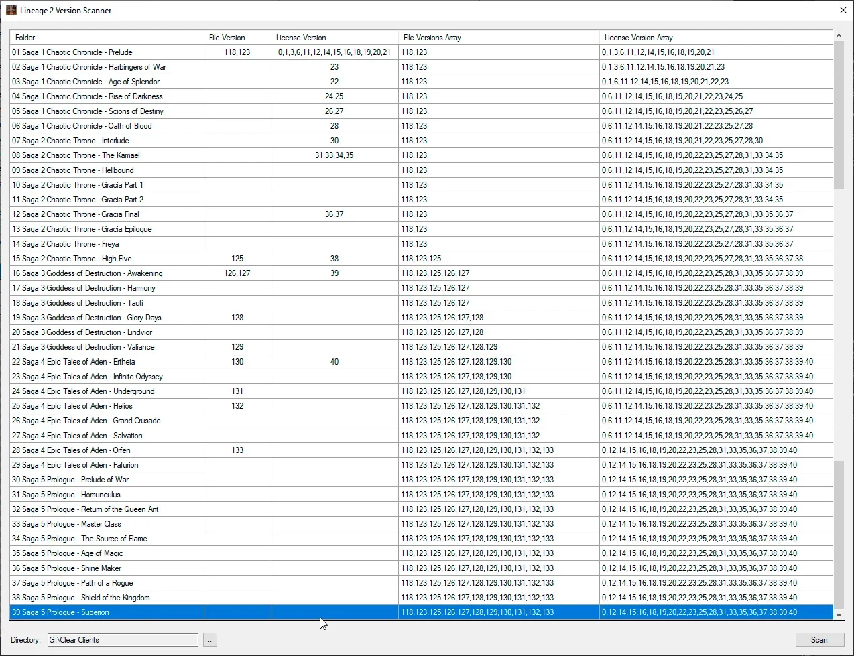Select row 01 Saga 1 Chaotic Chronicle - Prelude
The width and height of the screenshot is (854, 656).
tap(421, 52)
